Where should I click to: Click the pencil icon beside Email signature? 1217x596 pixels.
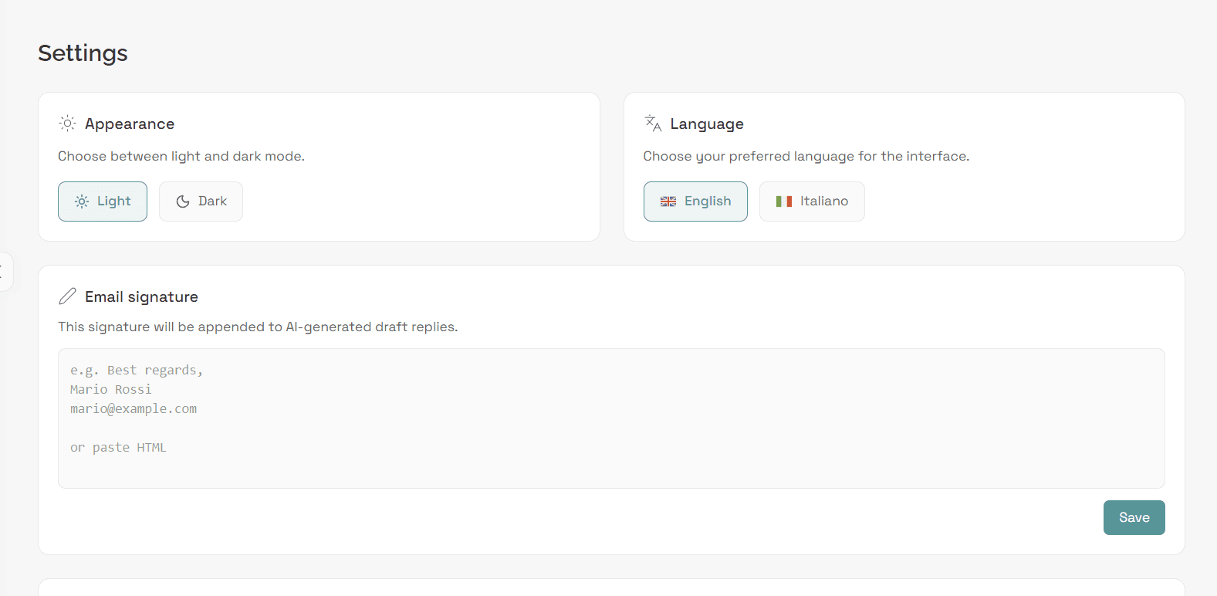click(x=68, y=296)
